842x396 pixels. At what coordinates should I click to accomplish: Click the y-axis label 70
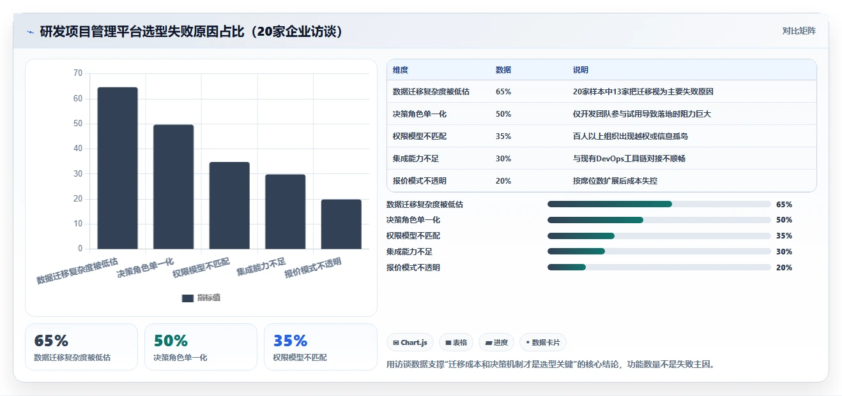click(x=78, y=73)
